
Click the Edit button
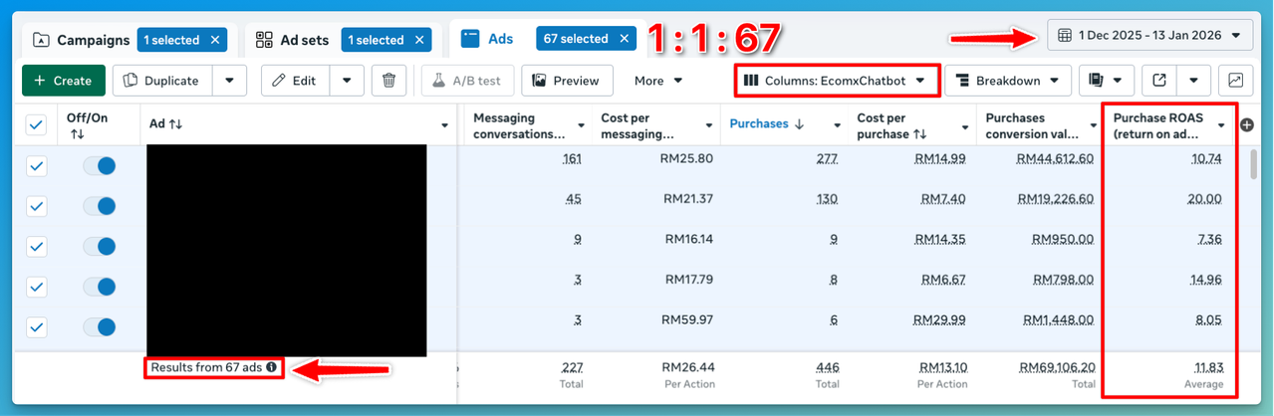(x=295, y=81)
